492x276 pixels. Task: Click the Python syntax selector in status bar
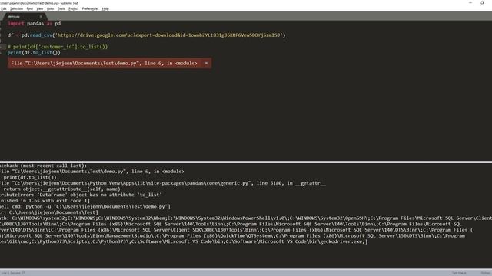pyautogui.click(x=486, y=273)
